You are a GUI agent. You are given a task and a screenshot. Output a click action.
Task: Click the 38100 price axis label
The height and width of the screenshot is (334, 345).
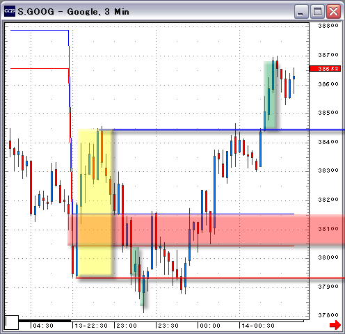(328, 229)
